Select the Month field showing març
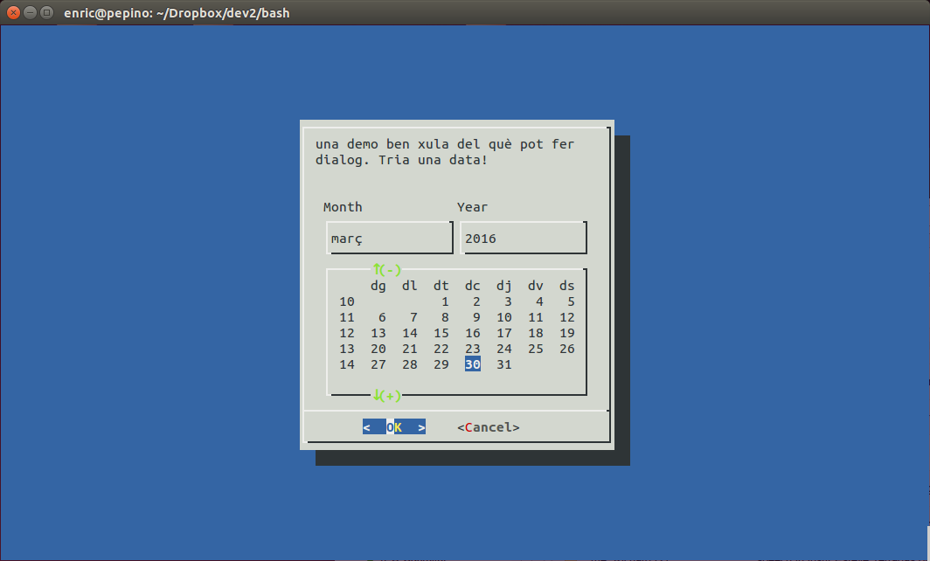 click(x=389, y=238)
